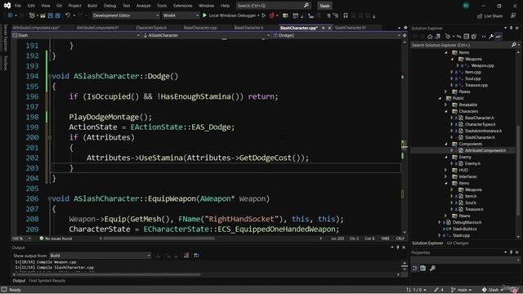Screen dimensions: 523x294
Task: Collapse the Dodge function at line 194
Action: [x=49, y=76]
